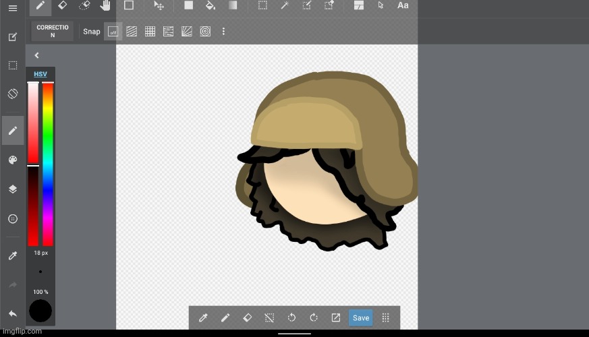This screenshot has width=589, height=337.
Task: Open the CORRECTION setting
Action: 53,31
